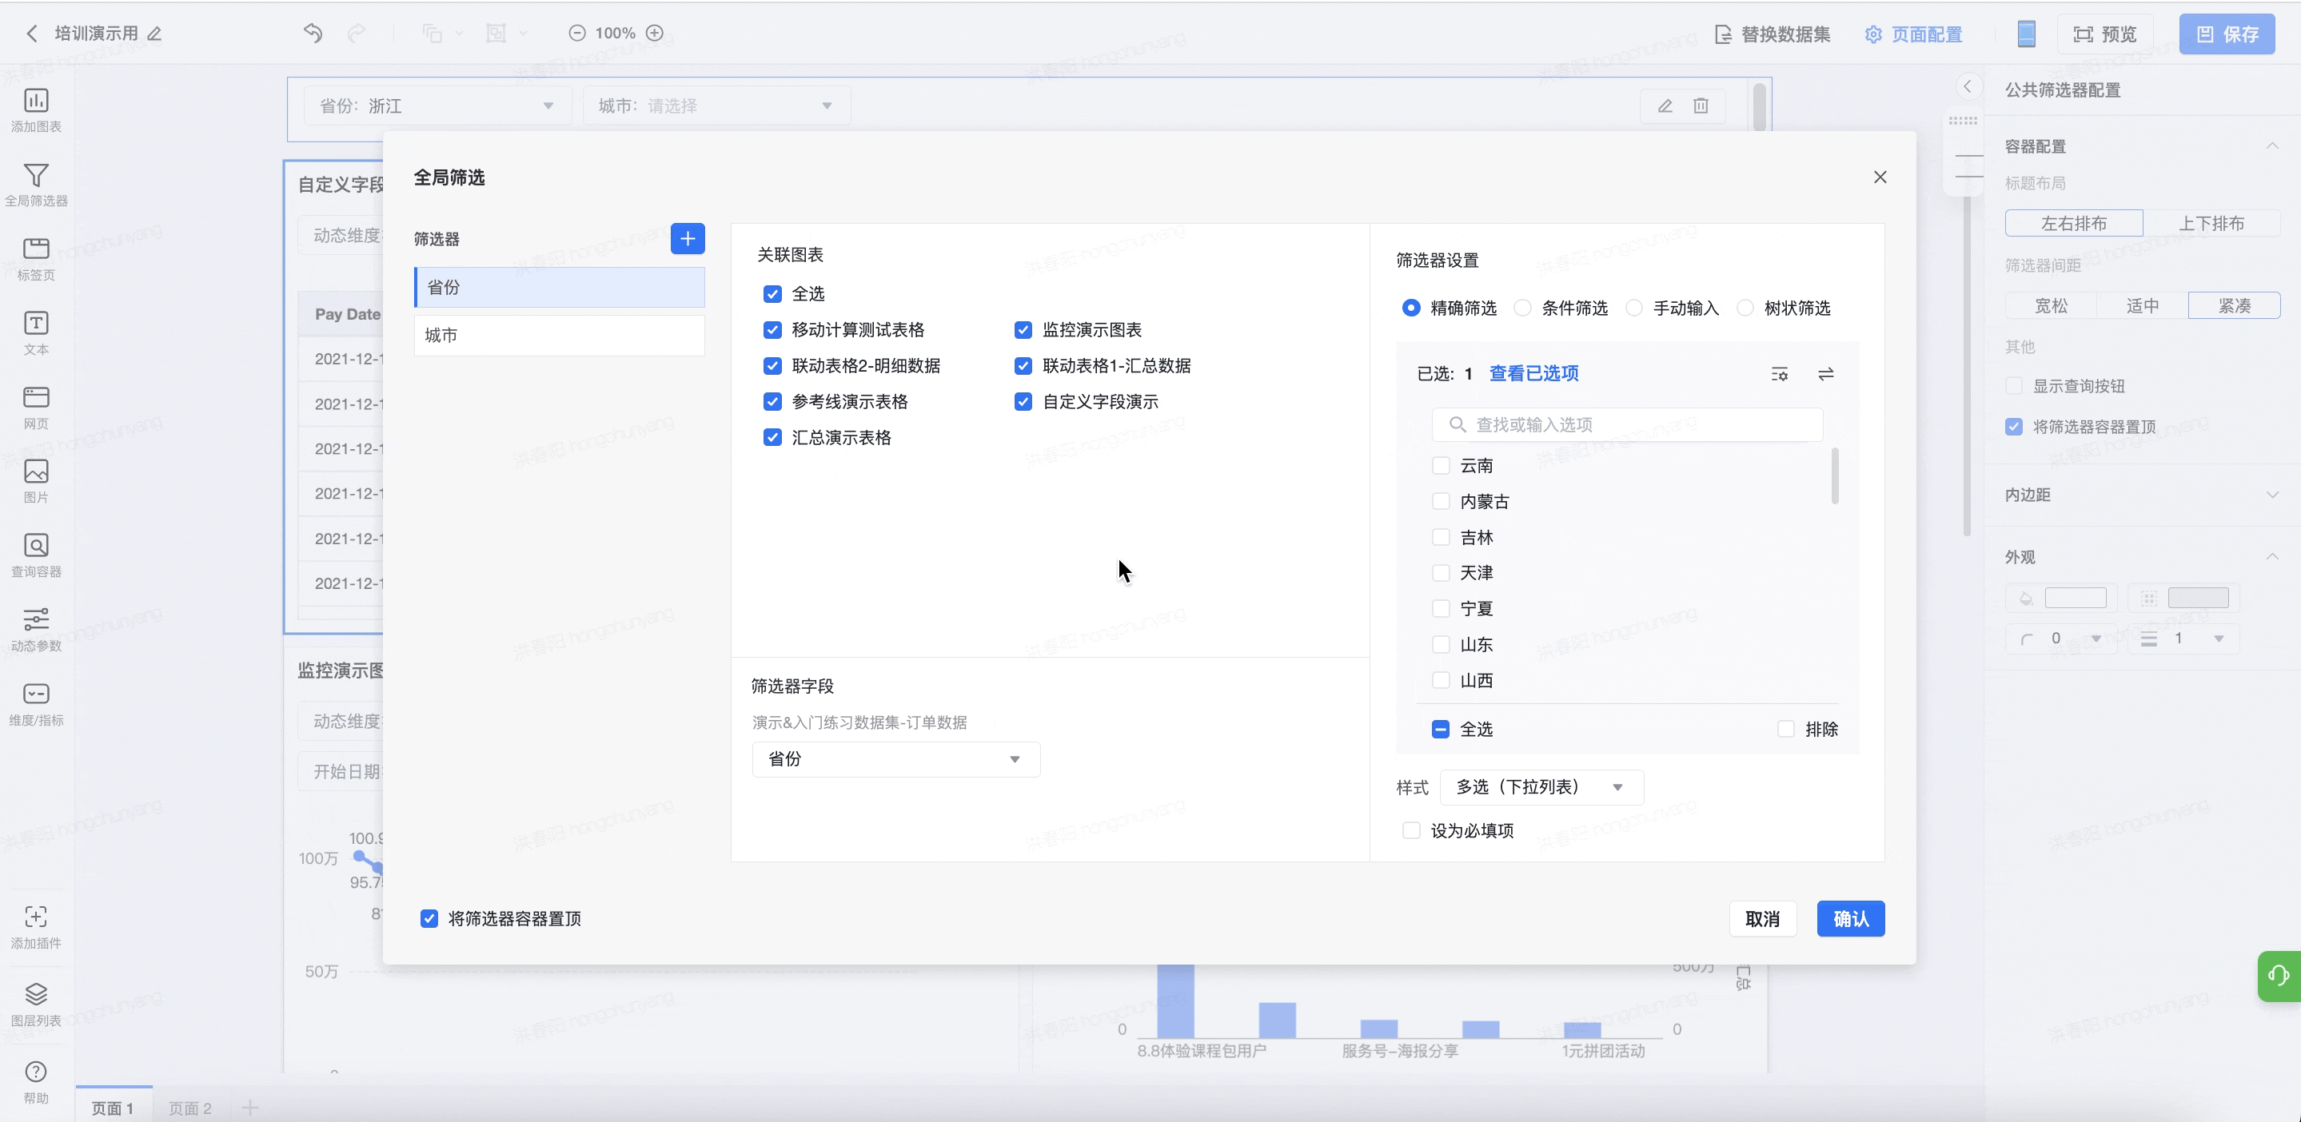2301x1122 pixels.
Task: Expand 内边距 section
Action: (2271, 495)
